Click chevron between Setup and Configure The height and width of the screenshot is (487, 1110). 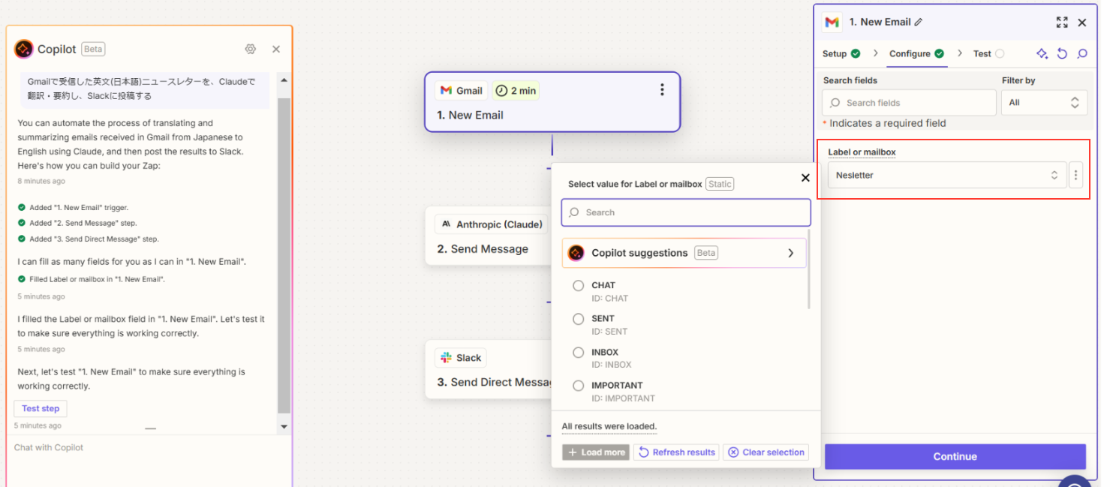875,53
